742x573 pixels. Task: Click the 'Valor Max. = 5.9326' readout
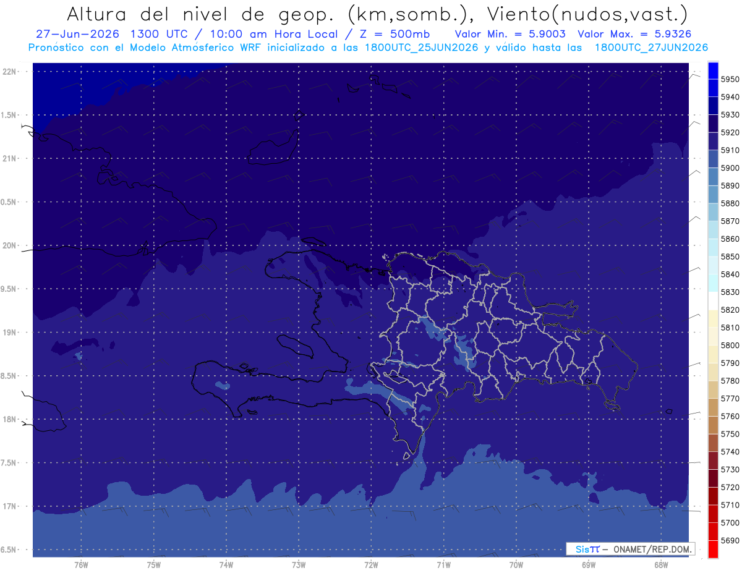pyautogui.click(x=634, y=33)
